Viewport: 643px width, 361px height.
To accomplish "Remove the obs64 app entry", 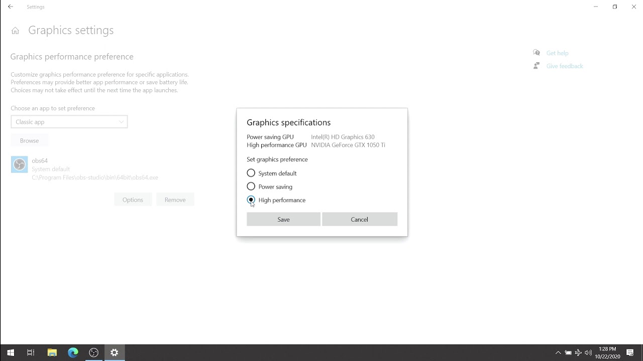I will click(x=175, y=200).
